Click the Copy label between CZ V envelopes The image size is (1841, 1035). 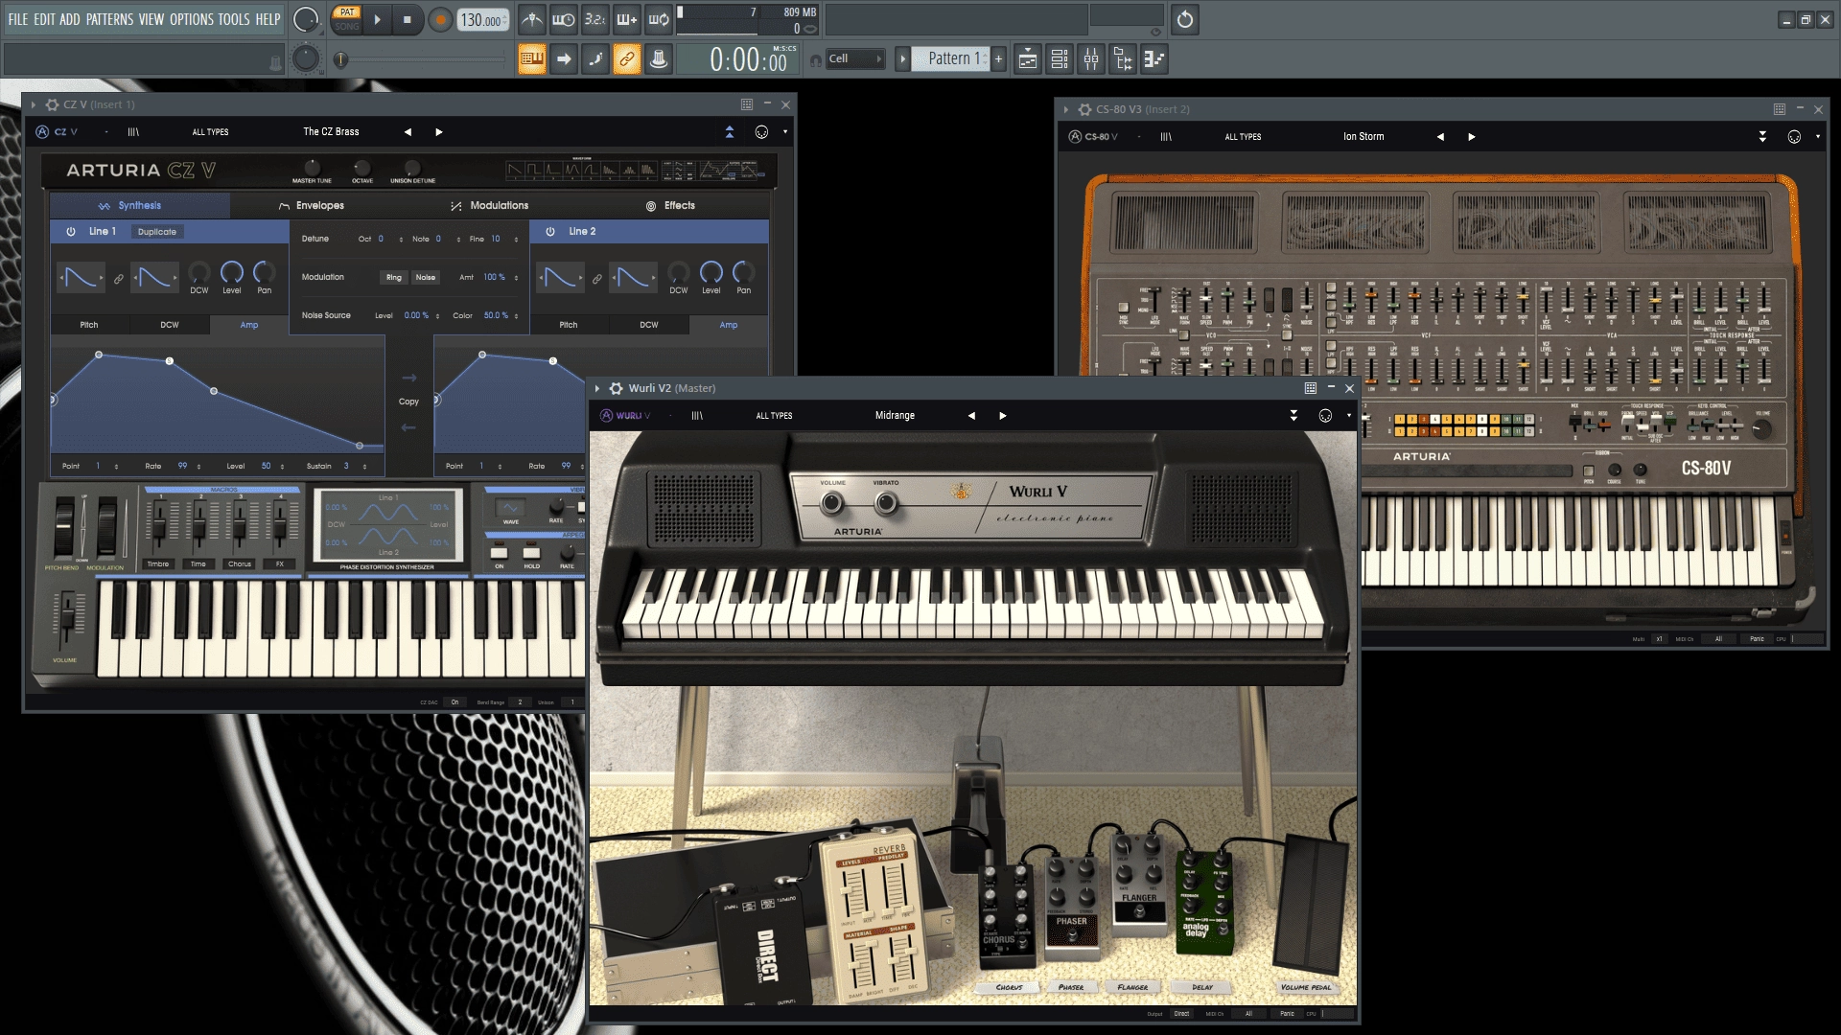click(408, 402)
